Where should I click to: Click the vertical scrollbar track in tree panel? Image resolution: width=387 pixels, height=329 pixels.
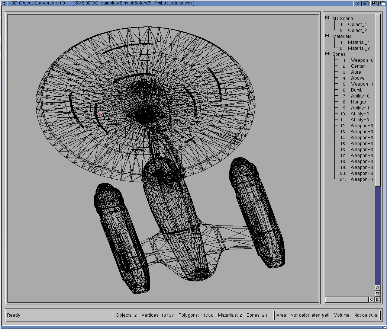pyautogui.click(x=377, y=234)
